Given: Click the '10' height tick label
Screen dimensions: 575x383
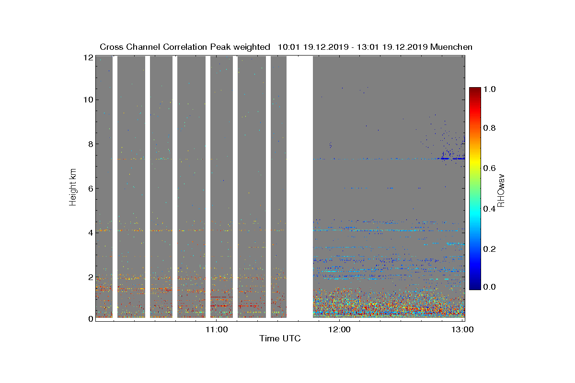Looking at the screenshot, I should tap(87, 100).
